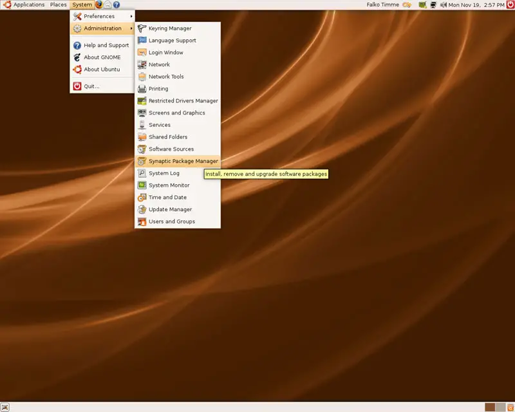The height and width of the screenshot is (412, 515).
Task: Click the Ubuntu logo beside Applications
Action: click(7, 5)
